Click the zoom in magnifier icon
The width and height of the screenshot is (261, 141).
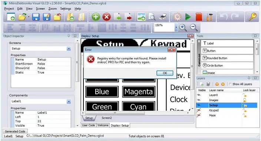coord(183,28)
